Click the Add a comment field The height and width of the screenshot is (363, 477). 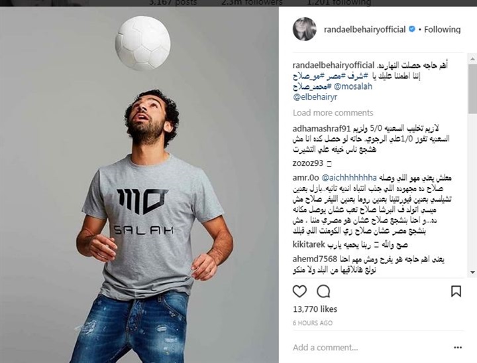click(x=371, y=348)
